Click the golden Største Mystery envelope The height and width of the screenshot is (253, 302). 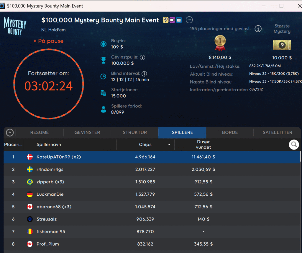pyautogui.click(x=282, y=45)
